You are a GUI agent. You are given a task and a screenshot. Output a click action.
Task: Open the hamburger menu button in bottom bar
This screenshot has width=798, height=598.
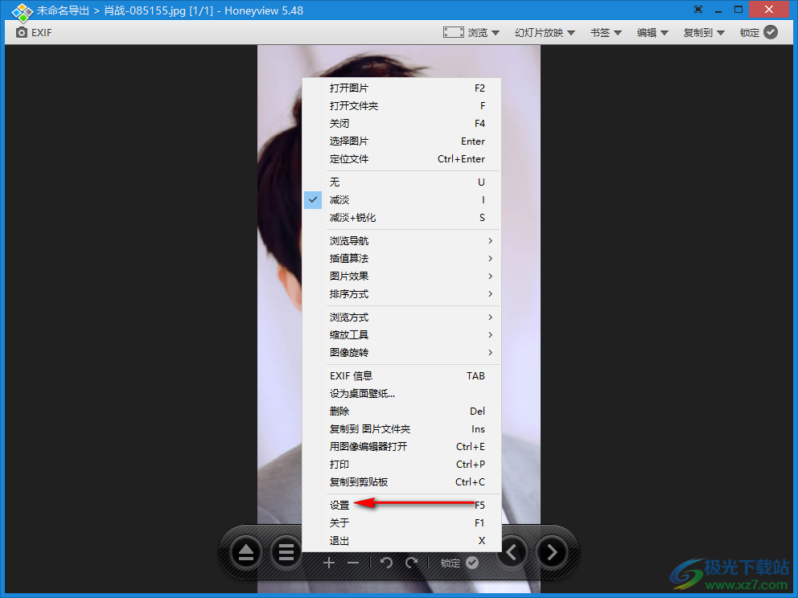point(286,552)
